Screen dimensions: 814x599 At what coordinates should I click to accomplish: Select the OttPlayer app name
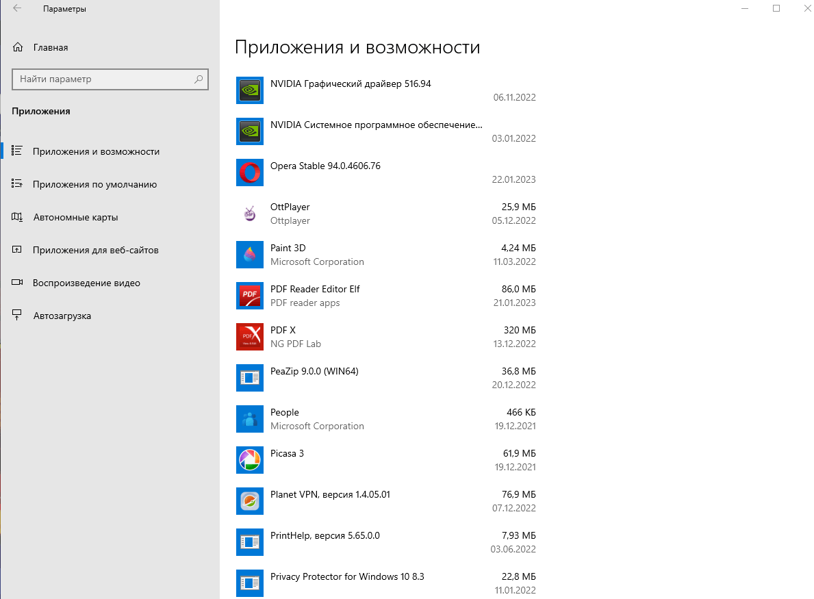290,207
